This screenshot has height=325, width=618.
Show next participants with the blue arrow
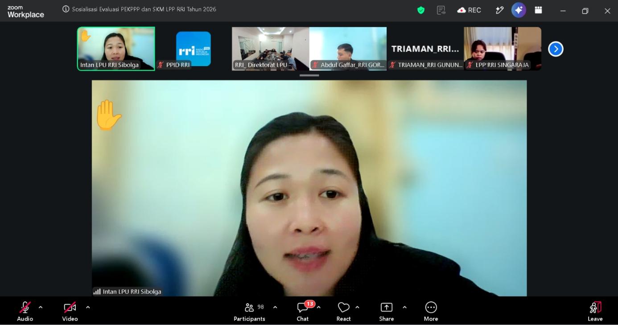(x=556, y=49)
